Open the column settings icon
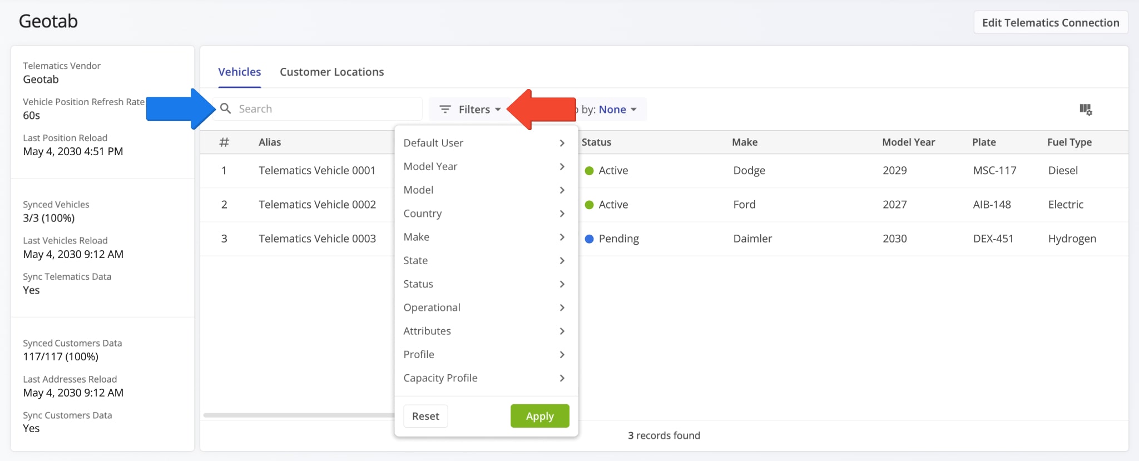 pyautogui.click(x=1086, y=110)
